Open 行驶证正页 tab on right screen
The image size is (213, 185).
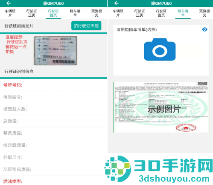[140, 13]
